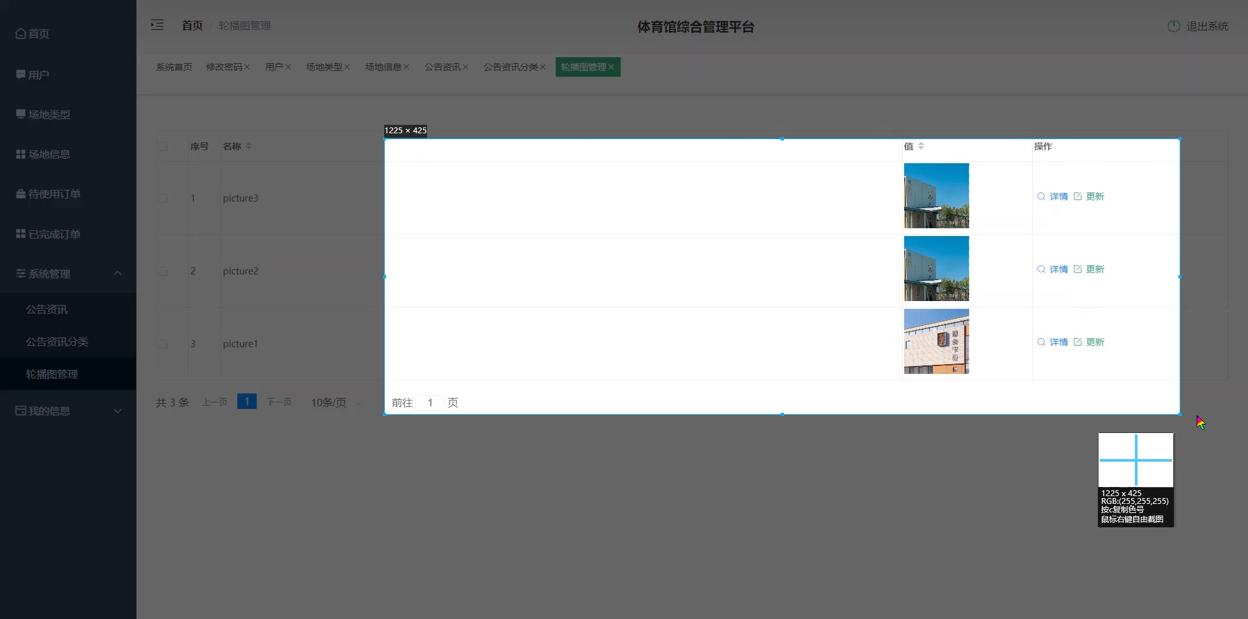Click the 系统管理 settings icon
Screen dimensions: 1248x619
(x=21, y=273)
